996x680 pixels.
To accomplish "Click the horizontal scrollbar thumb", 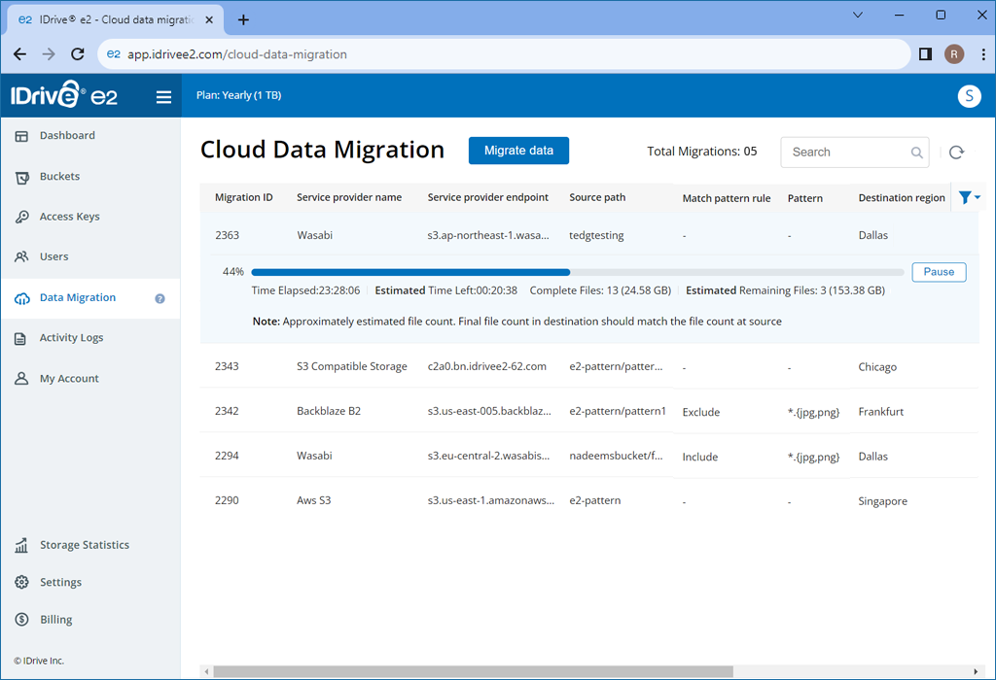I will point(473,671).
